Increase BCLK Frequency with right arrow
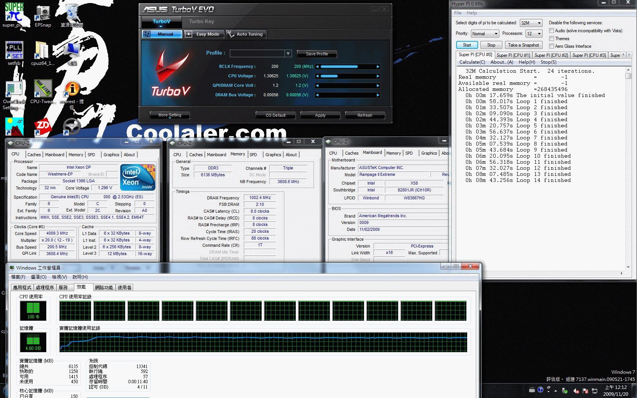This screenshot has height=398, width=637. point(378,67)
